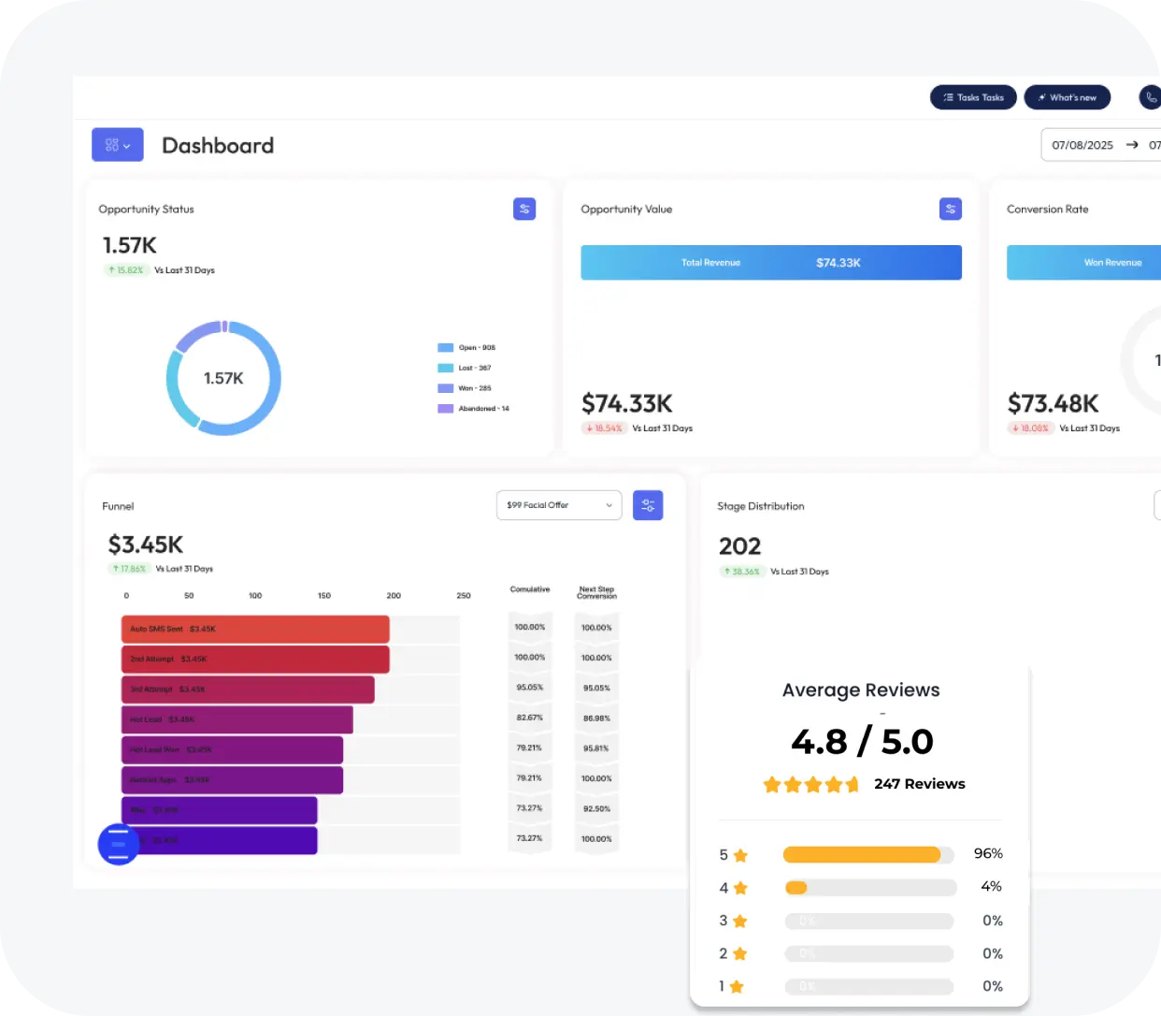Select the 2nd Attempt funnel bar
The image size is (1161, 1016).
pyautogui.click(x=255, y=660)
